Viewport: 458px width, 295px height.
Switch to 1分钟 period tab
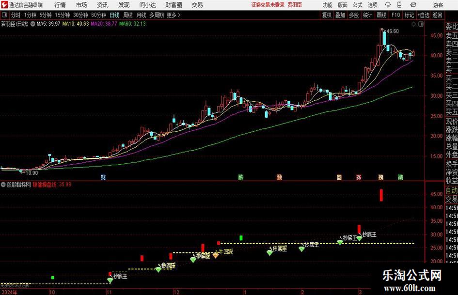pos(30,15)
